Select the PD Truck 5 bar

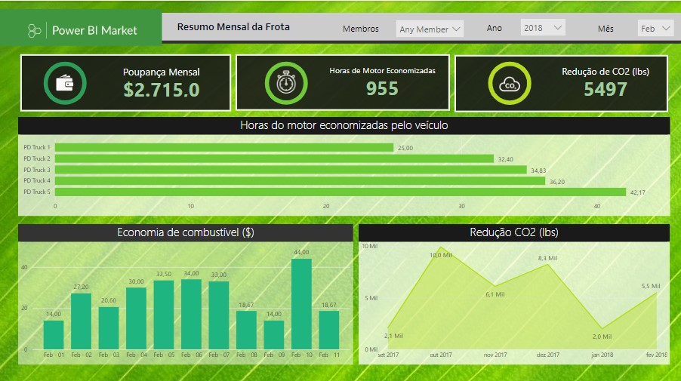click(340, 192)
